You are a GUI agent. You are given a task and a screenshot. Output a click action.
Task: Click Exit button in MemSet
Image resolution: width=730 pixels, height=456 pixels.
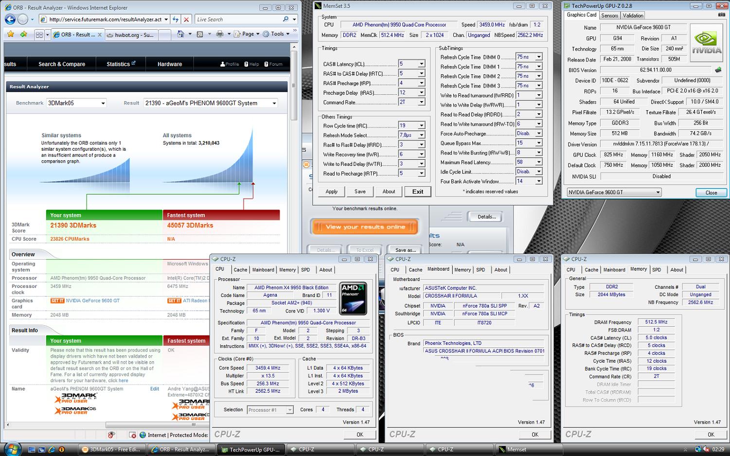click(x=418, y=192)
